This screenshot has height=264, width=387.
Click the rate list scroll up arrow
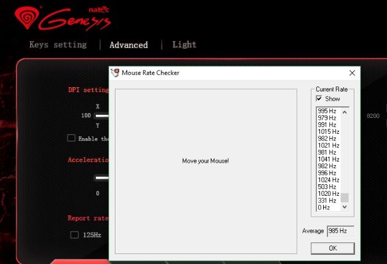[345, 112]
